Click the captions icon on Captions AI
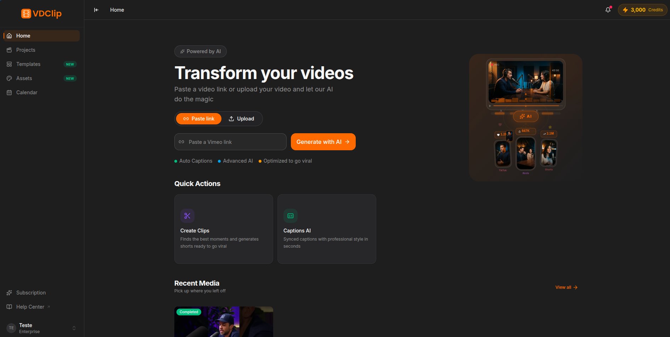The image size is (670, 337). (291, 216)
